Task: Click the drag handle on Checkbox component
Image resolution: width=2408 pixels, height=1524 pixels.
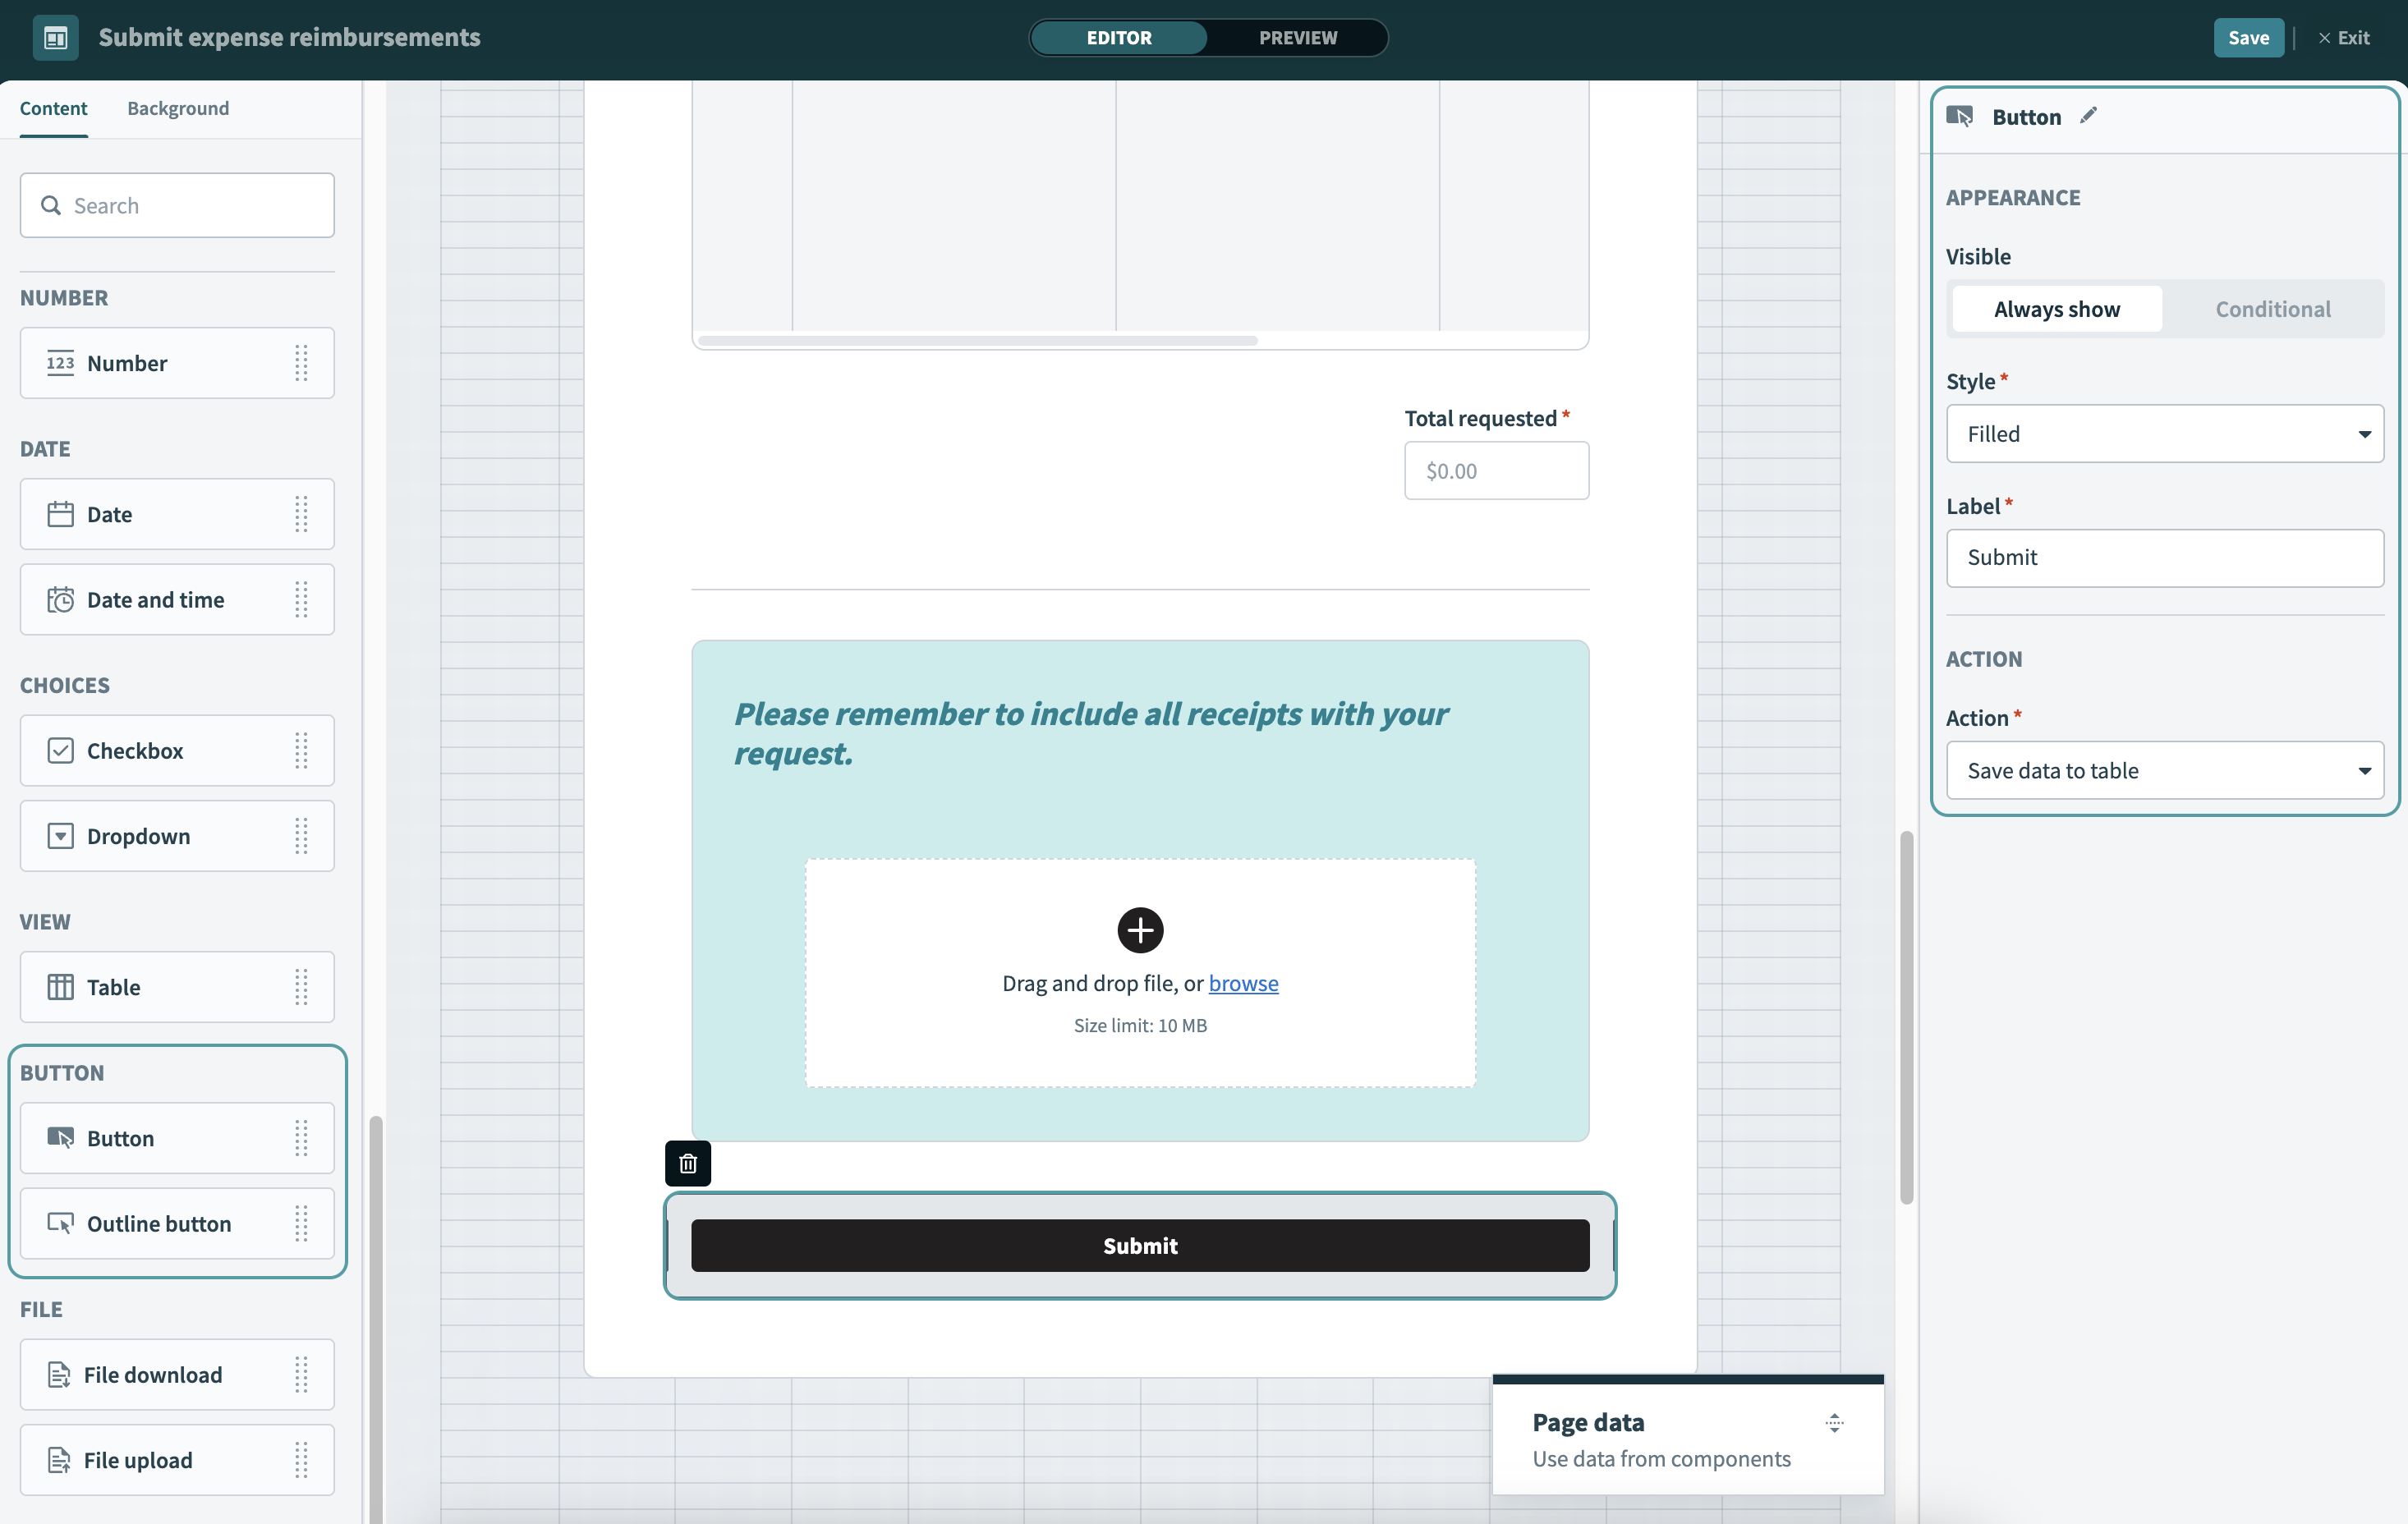Action: pyautogui.click(x=301, y=750)
